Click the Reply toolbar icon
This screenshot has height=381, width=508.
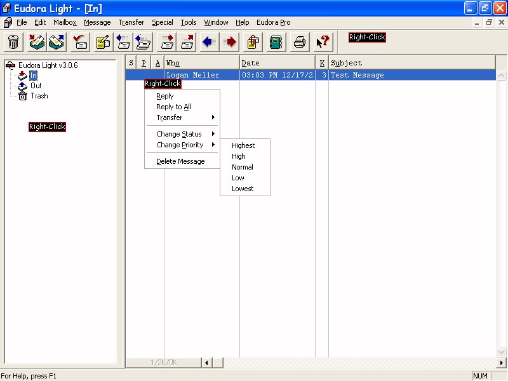(123, 42)
